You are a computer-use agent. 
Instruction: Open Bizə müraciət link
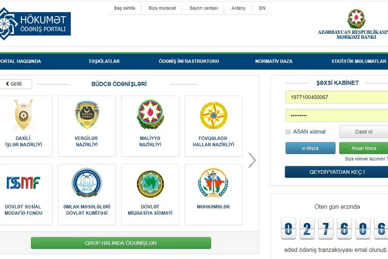162,8
